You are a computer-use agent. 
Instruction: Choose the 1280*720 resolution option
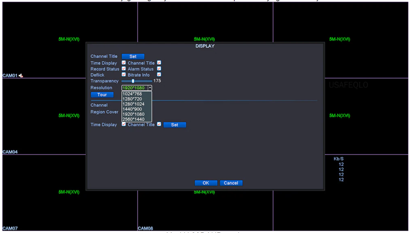pos(132,99)
